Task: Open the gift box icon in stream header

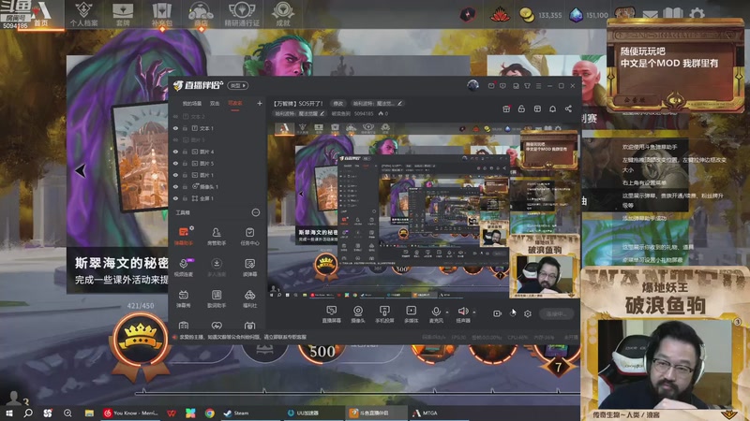Action: pyautogui.click(x=506, y=109)
